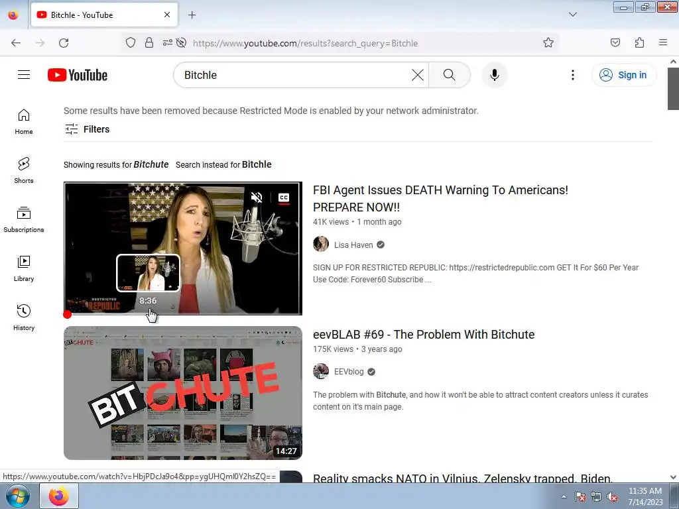Click the magnifier search button
Image resolution: width=679 pixels, height=509 pixels.
click(450, 75)
